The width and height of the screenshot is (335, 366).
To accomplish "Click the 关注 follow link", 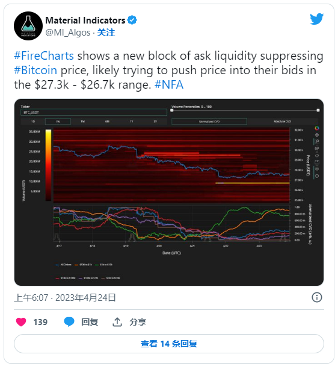I will [106, 33].
